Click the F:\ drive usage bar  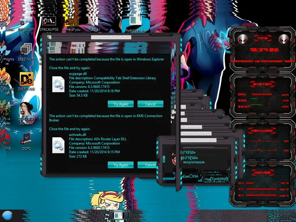coord(261,189)
